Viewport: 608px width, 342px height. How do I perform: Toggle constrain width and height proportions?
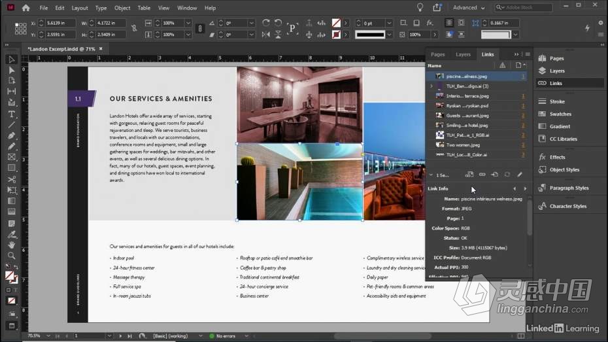coord(134,28)
